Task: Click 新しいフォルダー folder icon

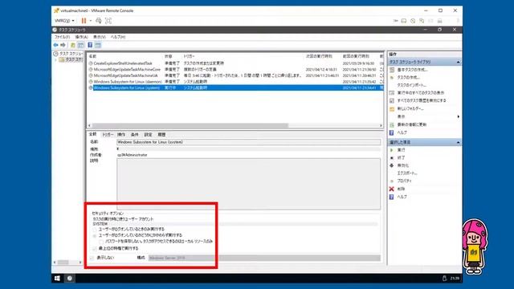Action: click(x=392, y=109)
